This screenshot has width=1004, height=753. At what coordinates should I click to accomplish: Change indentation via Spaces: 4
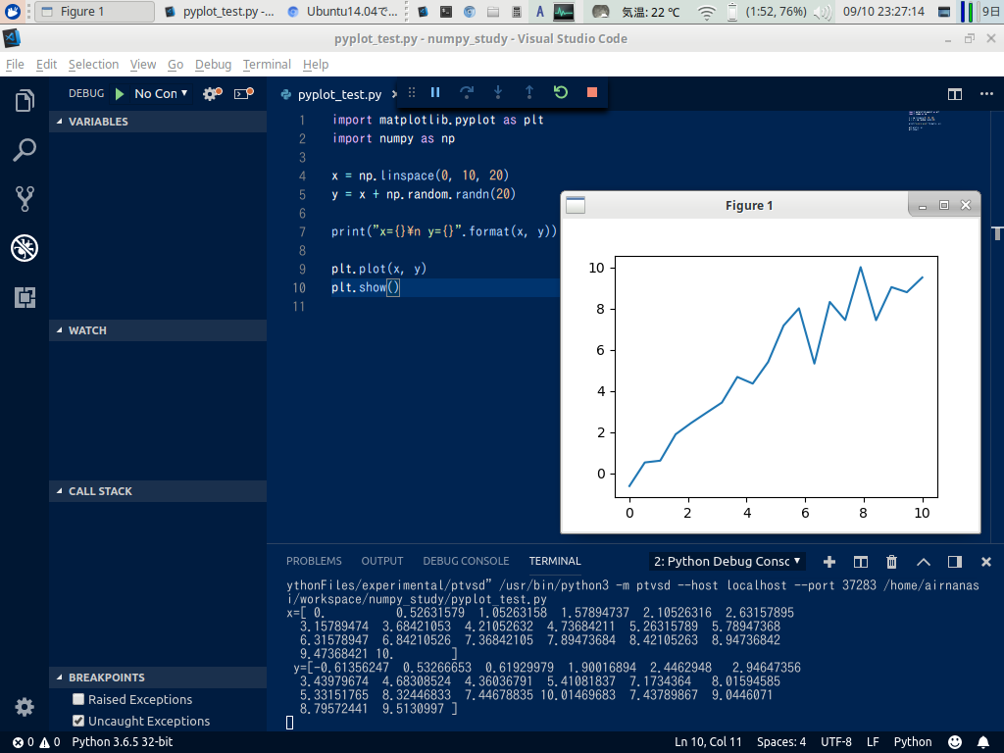pos(781,741)
